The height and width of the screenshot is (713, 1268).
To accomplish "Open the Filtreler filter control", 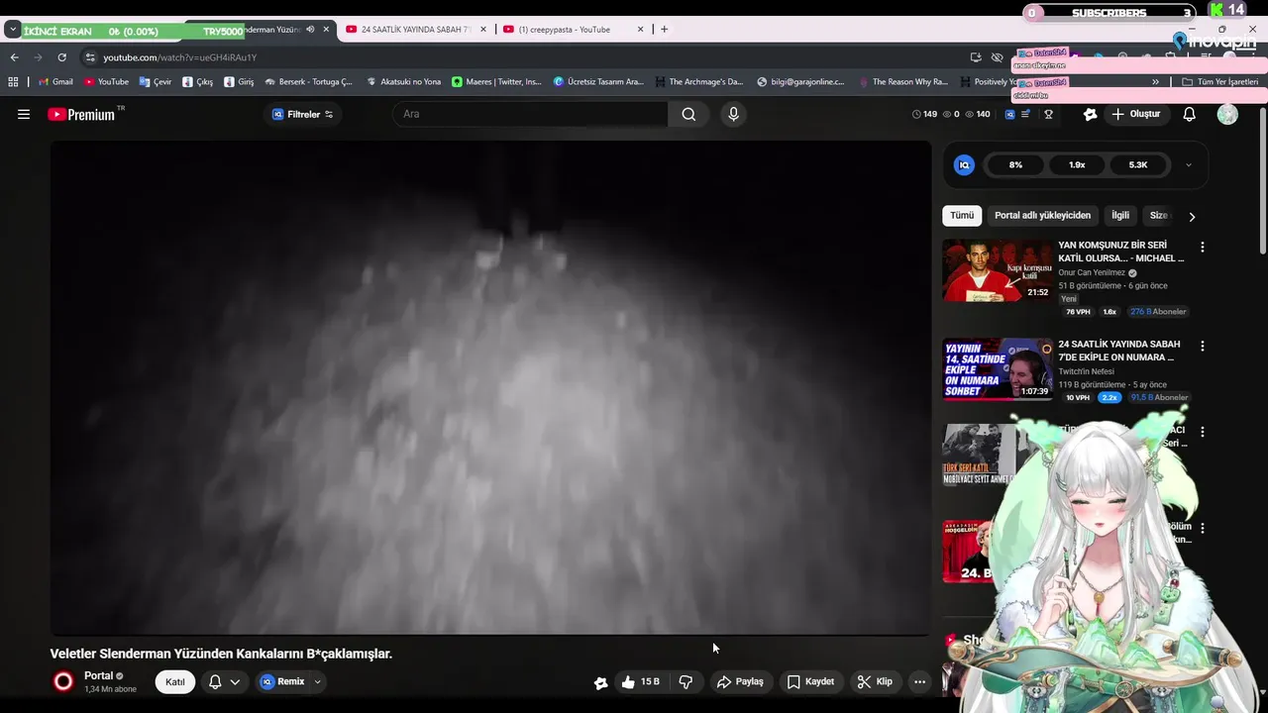I will [x=302, y=114].
